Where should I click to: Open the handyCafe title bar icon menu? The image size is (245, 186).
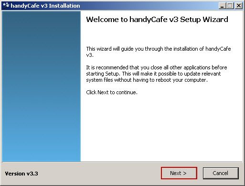point(6,5)
